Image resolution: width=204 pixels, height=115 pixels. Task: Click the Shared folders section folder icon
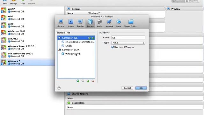point(69,94)
